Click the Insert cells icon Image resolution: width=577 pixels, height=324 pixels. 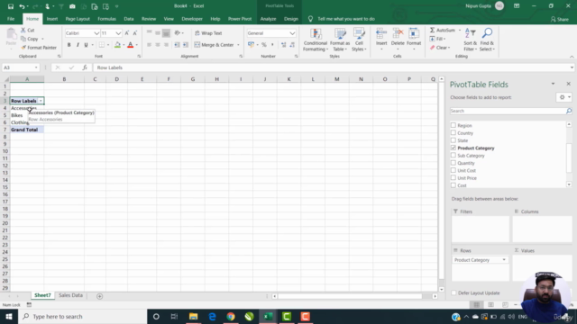click(381, 34)
